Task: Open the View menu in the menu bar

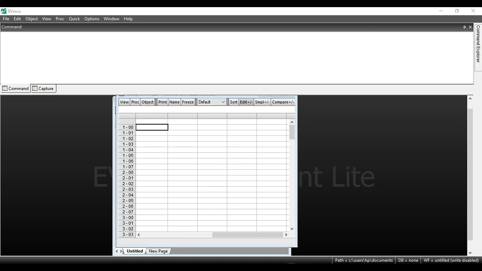Action: pyautogui.click(x=47, y=19)
